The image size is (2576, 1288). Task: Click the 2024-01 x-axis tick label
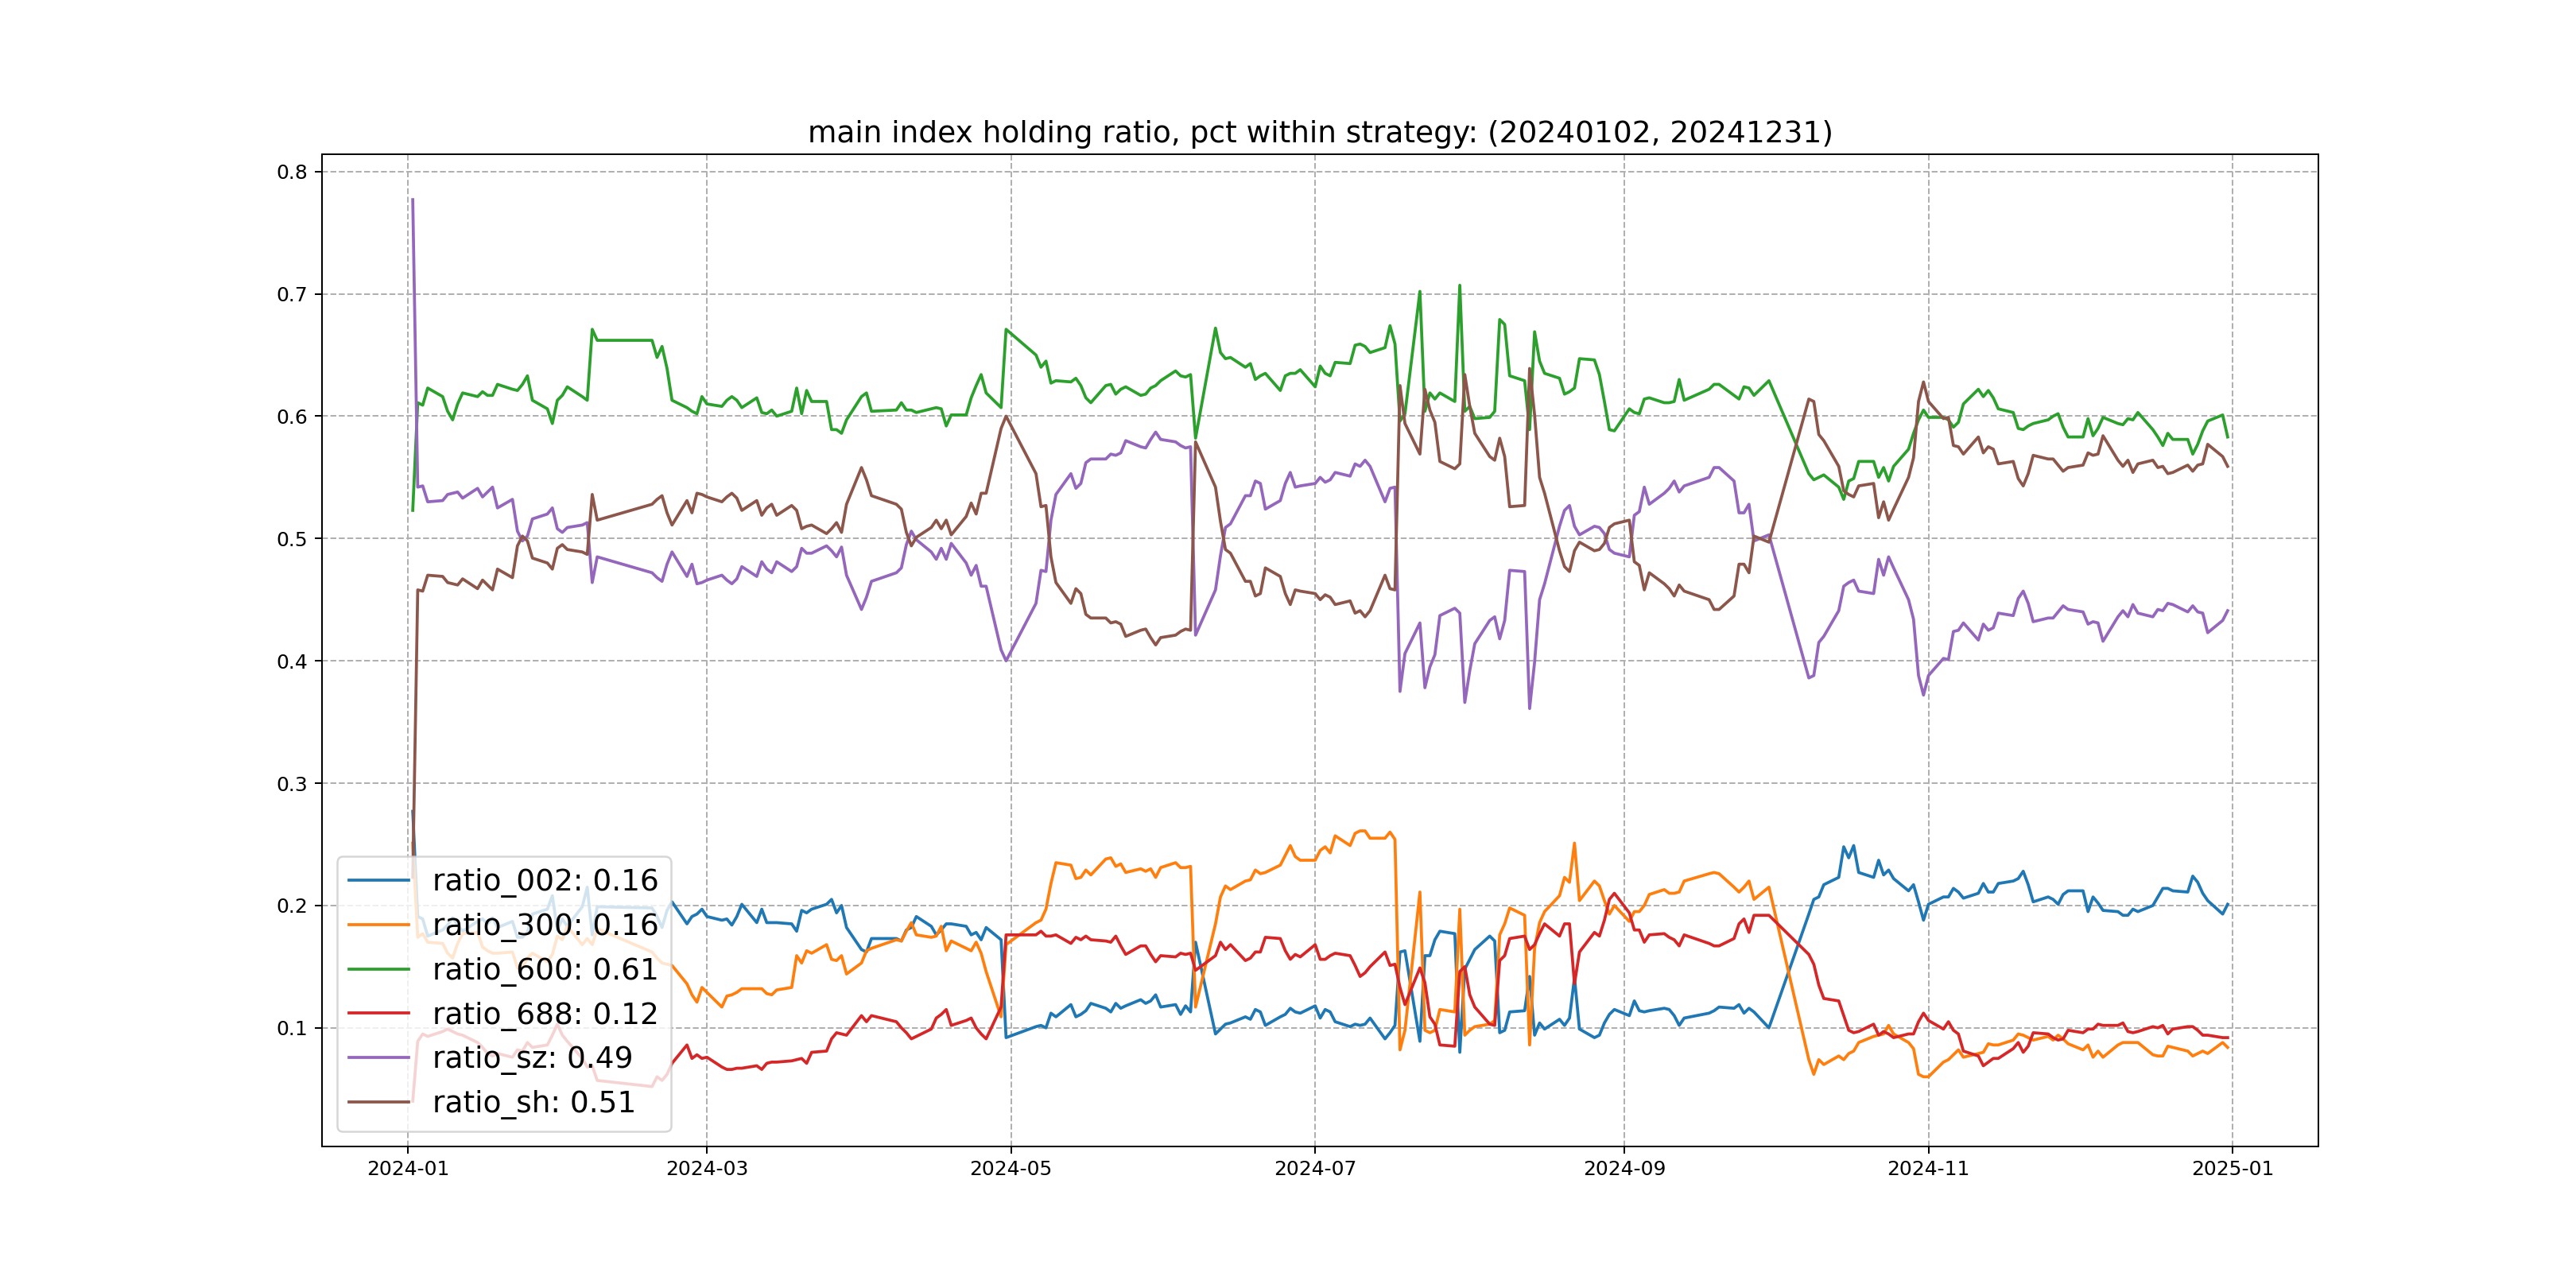click(408, 1168)
